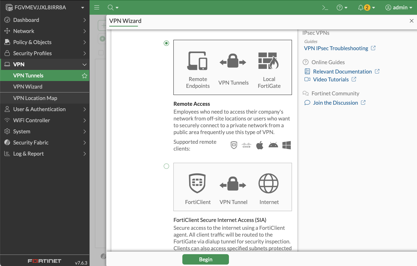Image resolution: width=417 pixels, height=266 pixels.
Task: Click the VPN laptop icon in sidebar
Action: click(x=7, y=65)
